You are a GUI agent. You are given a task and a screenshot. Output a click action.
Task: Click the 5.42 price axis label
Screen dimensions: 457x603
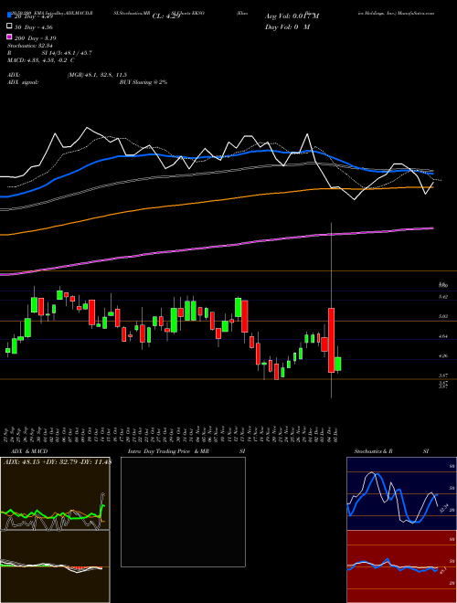443,297
